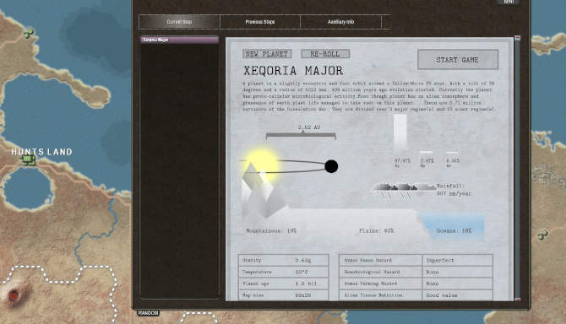Click the blue Oceans 18% swatch
This screenshot has height=324, width=566.
pos(452,225)
